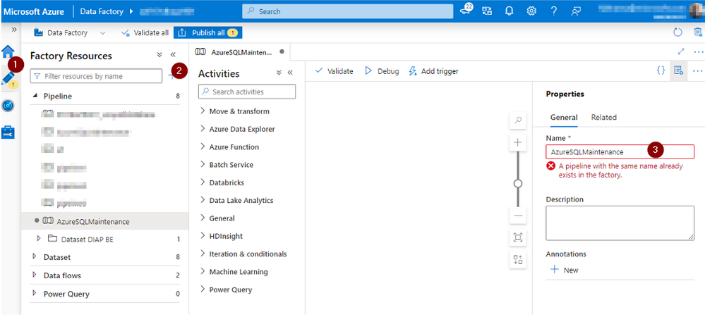Expand the left navigation double-chevron
Viewport: 705px width, 317px height.
click(x=14, y=29)
